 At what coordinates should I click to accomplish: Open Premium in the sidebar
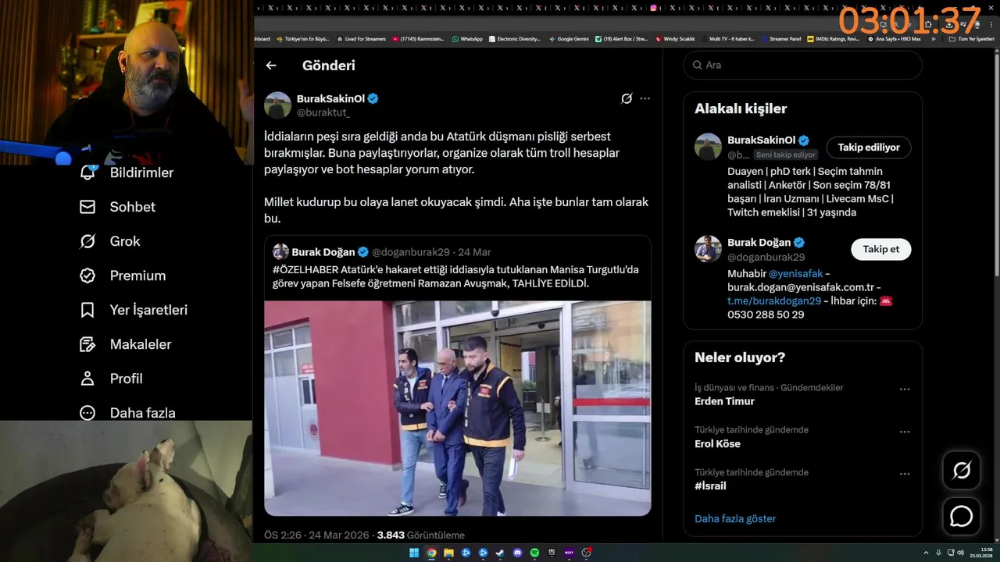pos(123,276)
